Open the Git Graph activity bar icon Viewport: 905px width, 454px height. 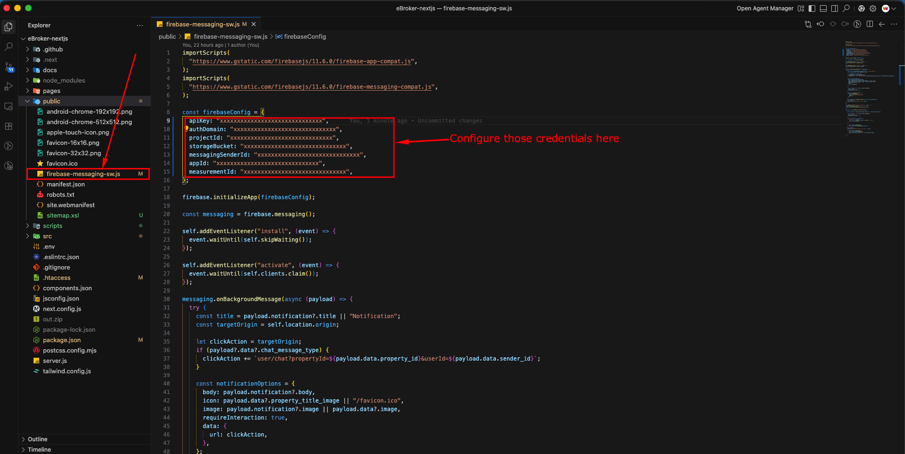9,146
